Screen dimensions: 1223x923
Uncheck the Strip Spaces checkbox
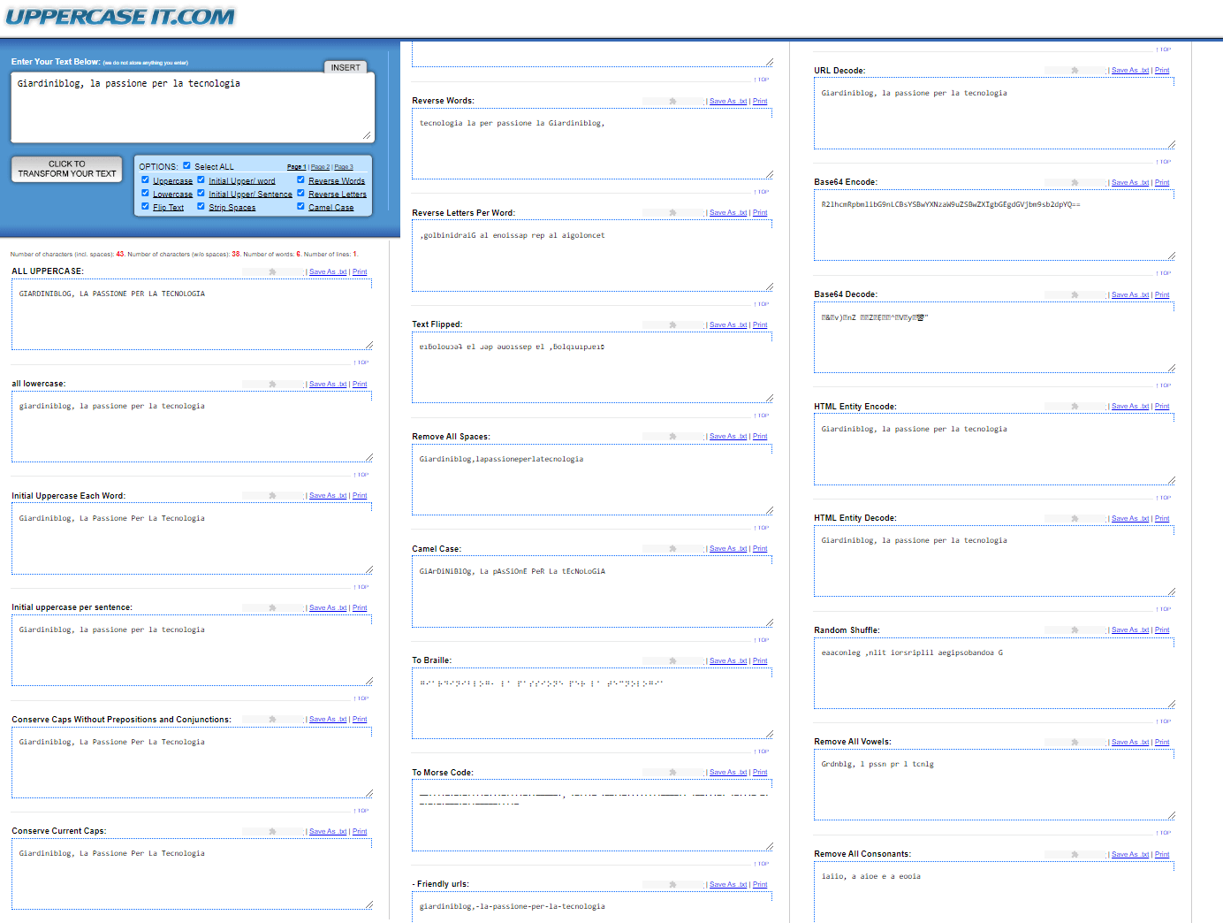[201, 206]
